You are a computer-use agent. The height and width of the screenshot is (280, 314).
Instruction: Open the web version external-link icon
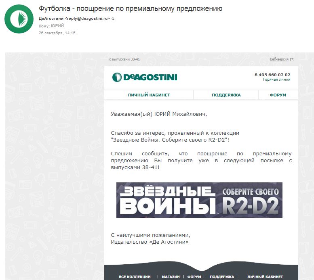[x=292, y=60]
